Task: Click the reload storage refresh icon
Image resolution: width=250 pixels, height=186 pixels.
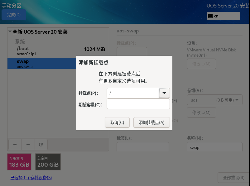Action: [41, 145]
